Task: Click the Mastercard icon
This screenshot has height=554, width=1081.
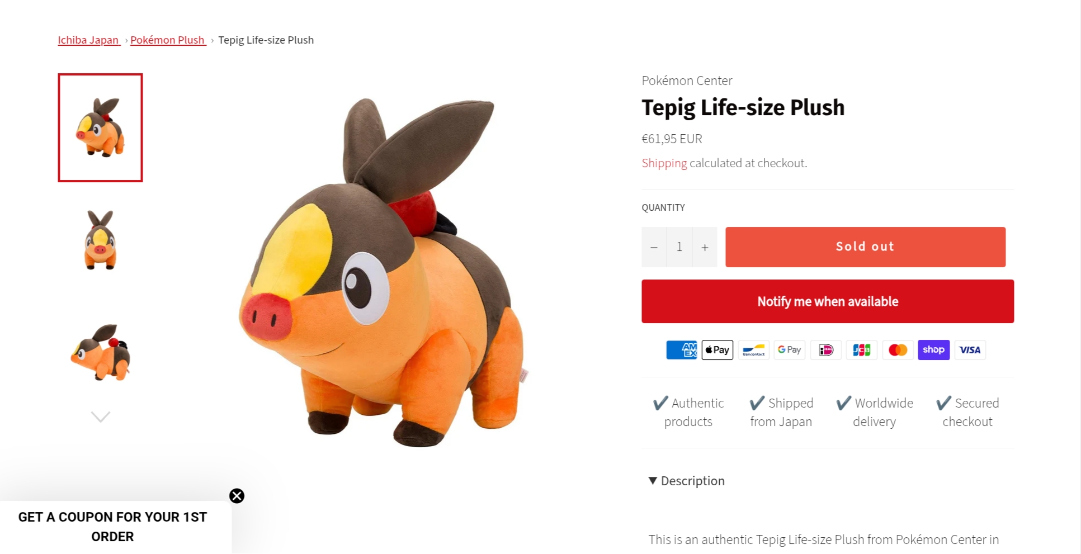Action: coord(898,350)
